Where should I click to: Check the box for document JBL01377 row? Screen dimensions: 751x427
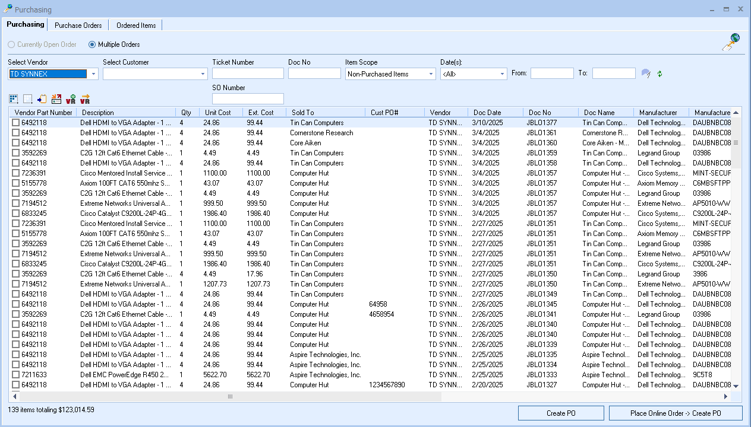(16, 123)
